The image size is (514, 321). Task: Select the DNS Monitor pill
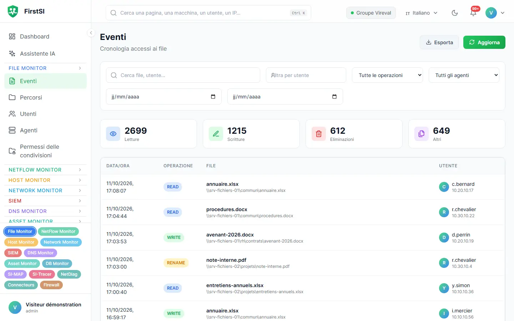40,253
